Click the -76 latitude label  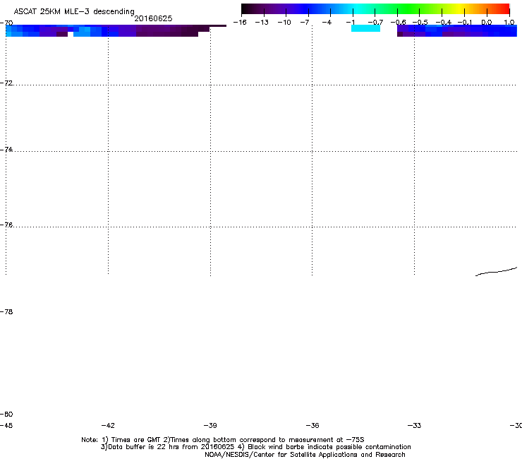point(6,225)
